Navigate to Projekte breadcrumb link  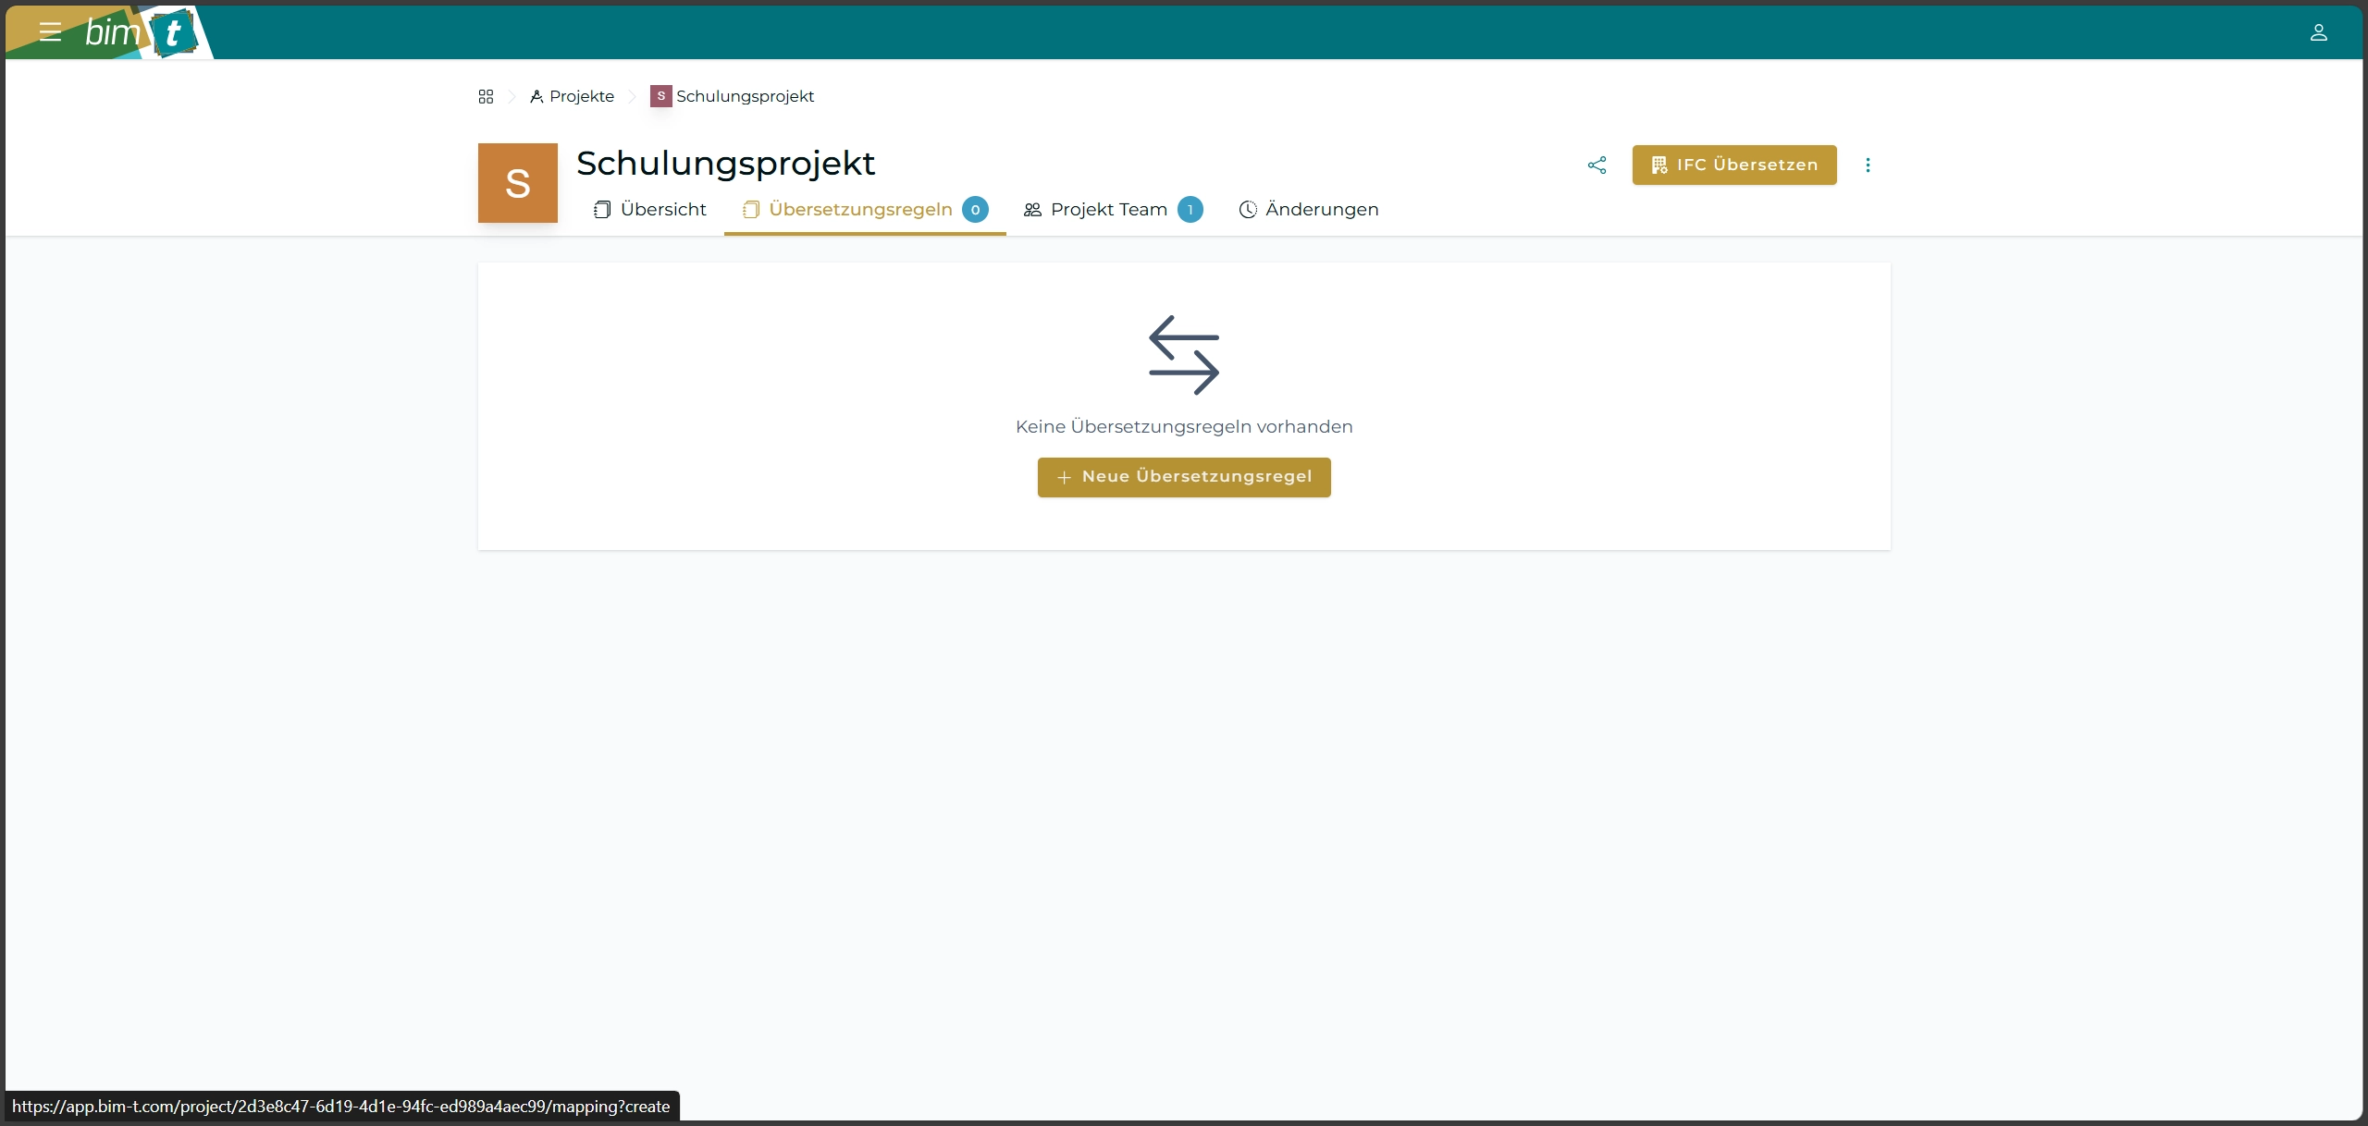coord(581,96)
